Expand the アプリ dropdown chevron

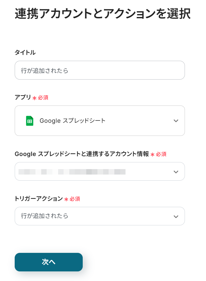pos(176,121)
